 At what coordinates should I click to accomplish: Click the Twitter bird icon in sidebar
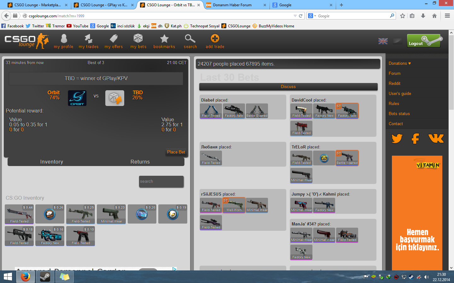click(397, 138)
